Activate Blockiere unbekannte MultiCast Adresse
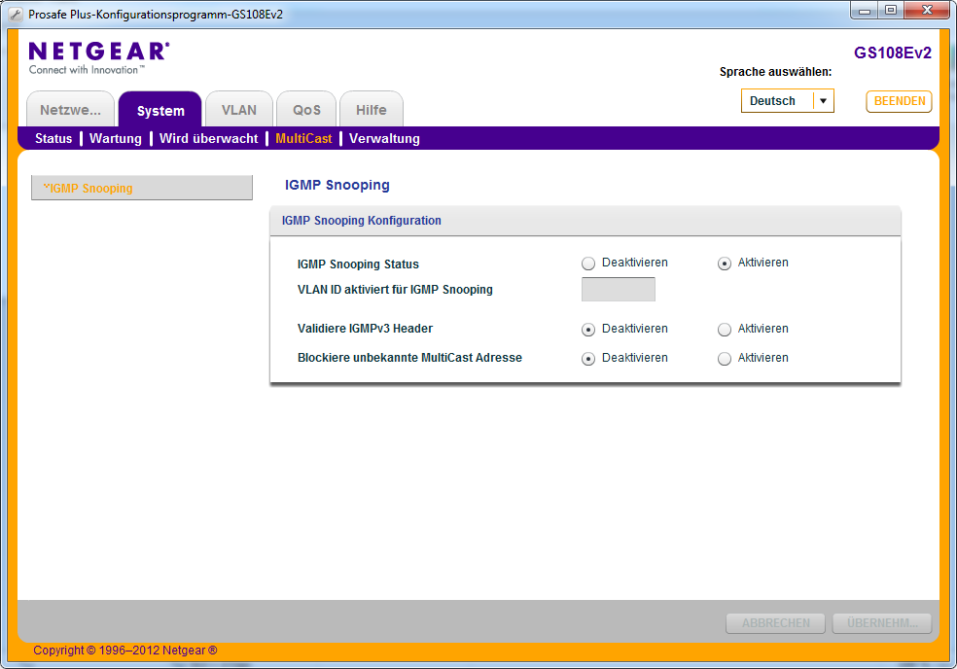 click(x=725, y=359)
